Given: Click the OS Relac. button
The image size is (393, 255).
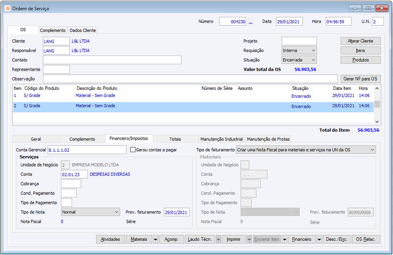Looking at the screenshot, I should (x=365, y=239).
